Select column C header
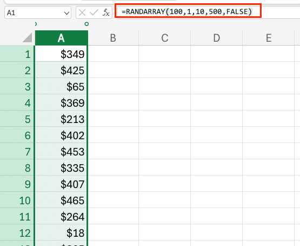 coord(164,38)
